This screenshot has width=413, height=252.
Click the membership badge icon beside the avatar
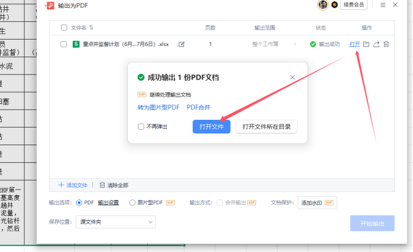click(x=334, y=5)
